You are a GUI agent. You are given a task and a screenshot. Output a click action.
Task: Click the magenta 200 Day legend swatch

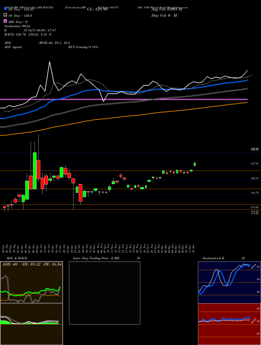click(x=5, y=21)
